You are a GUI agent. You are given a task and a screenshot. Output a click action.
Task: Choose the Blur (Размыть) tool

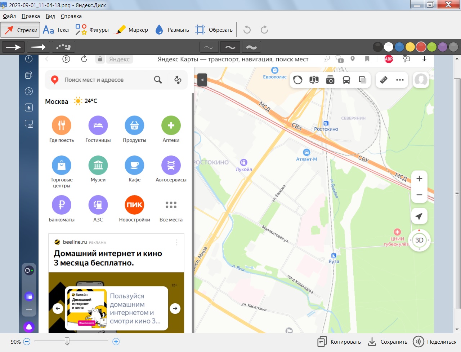point(172,30)
